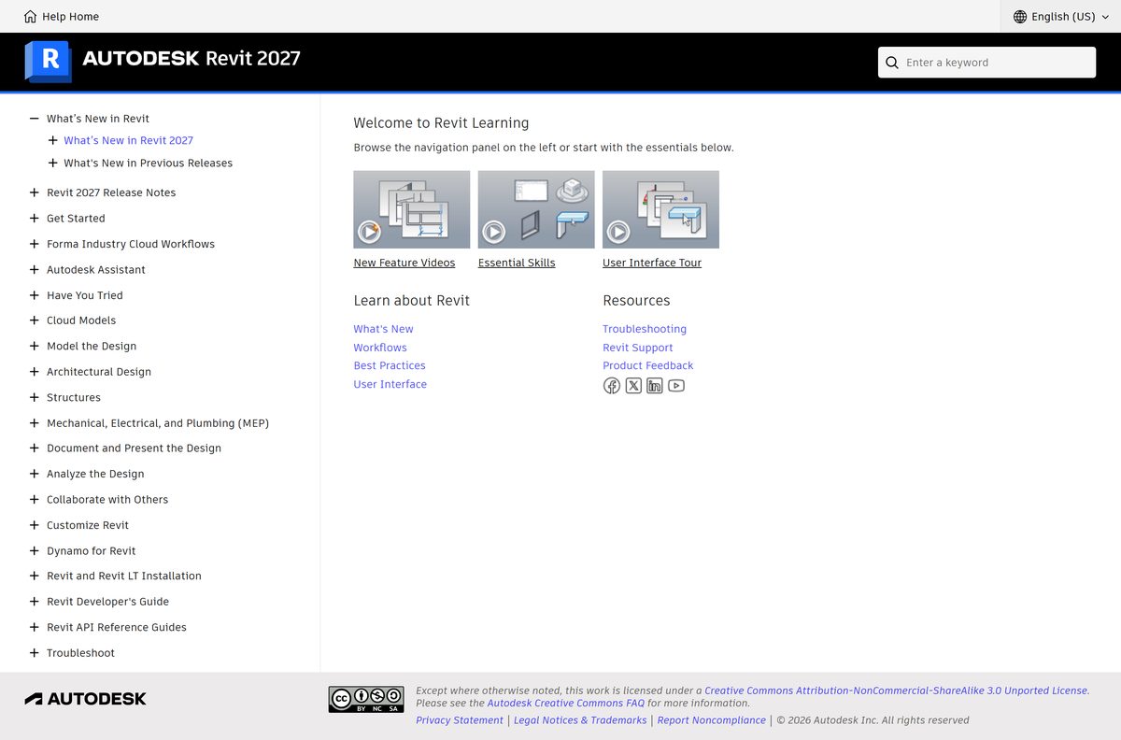Play the Essential Skills thumbnail
The width and height of the screenshot is (1121, 740).
tap(536, 209)
